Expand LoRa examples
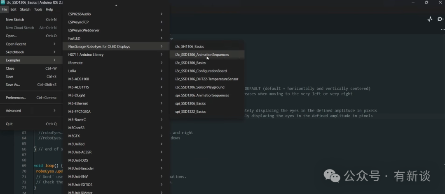The image size is (445, 194). pyautogui.click(x=116, y=71)
